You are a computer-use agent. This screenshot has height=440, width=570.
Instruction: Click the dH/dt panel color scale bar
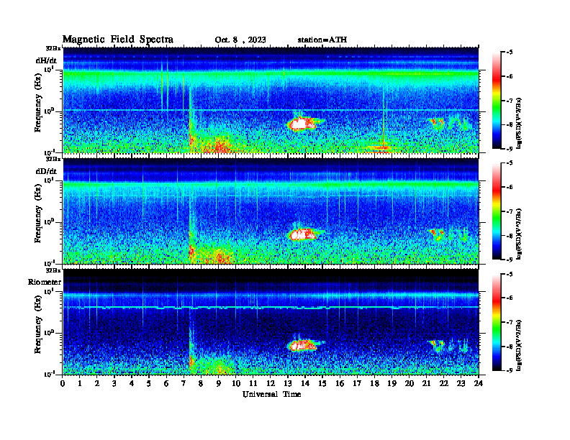(x=497, y=101)
